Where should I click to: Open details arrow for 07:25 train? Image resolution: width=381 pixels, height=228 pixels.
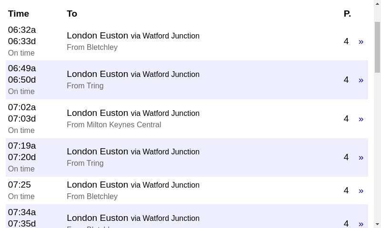pos(361,190)
